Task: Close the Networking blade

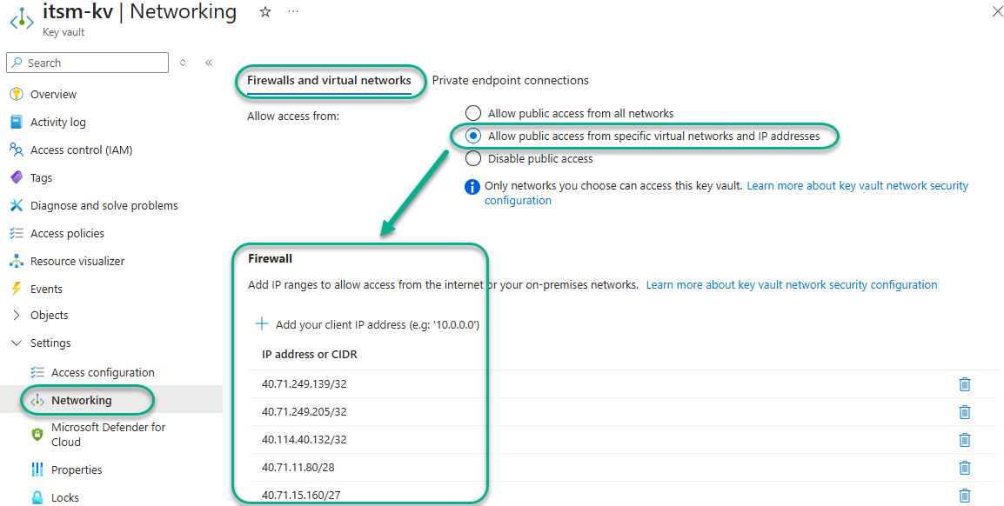Action: (x=996, y=11)
